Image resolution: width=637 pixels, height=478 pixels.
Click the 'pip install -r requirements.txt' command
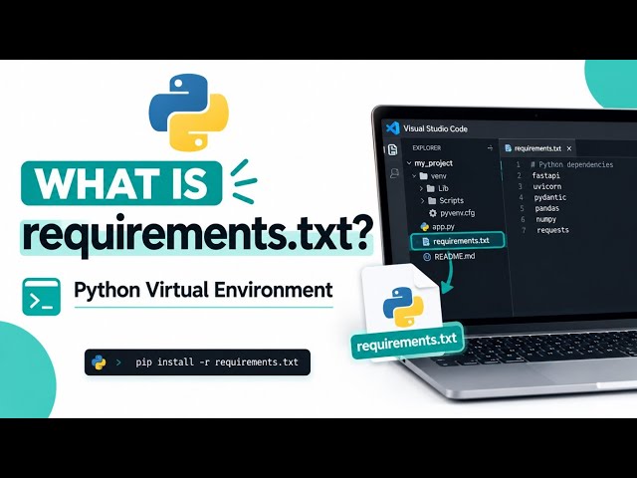217,362
